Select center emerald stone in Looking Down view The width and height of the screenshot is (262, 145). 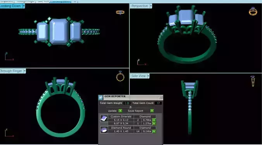coord(59,31)
